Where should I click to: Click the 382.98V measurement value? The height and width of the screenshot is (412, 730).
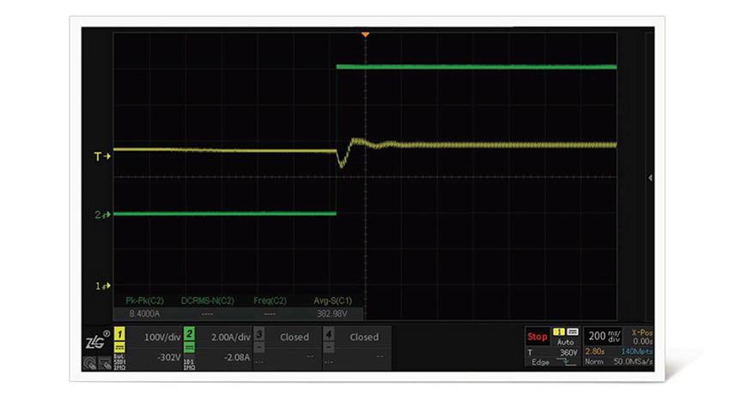pos(332,314)
